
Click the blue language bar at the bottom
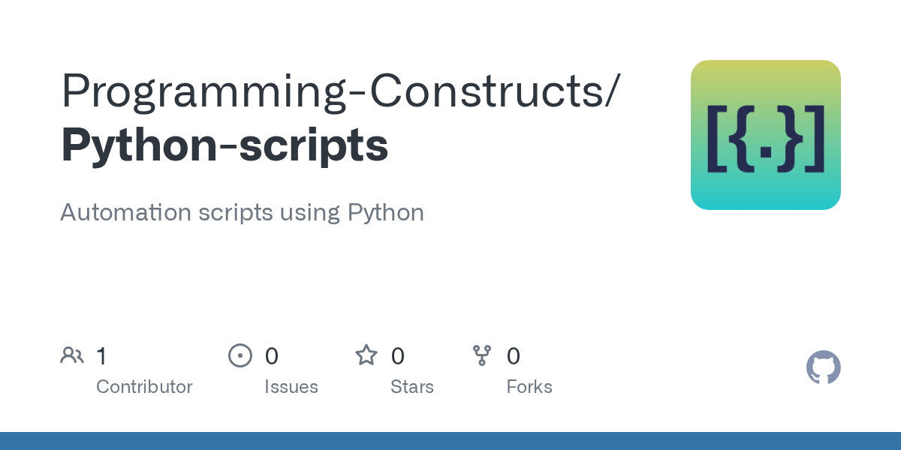[450, 441]
